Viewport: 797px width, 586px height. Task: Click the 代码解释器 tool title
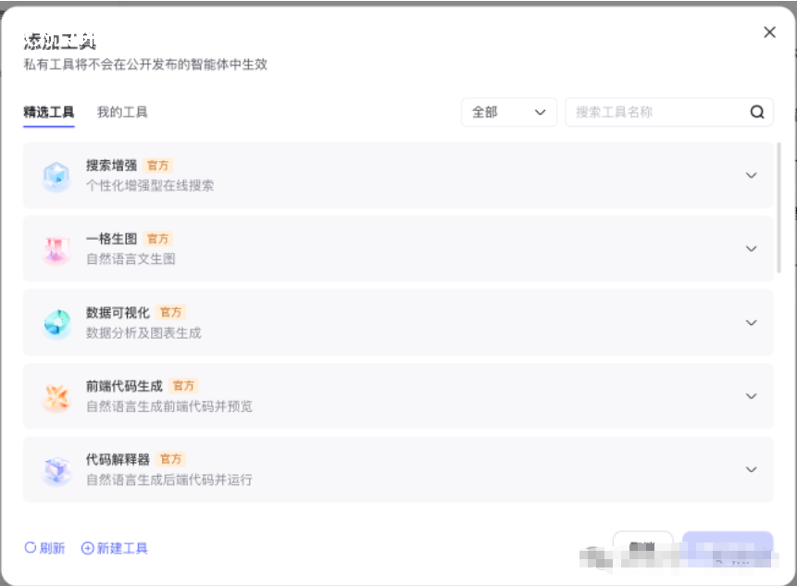pos(118,459)
